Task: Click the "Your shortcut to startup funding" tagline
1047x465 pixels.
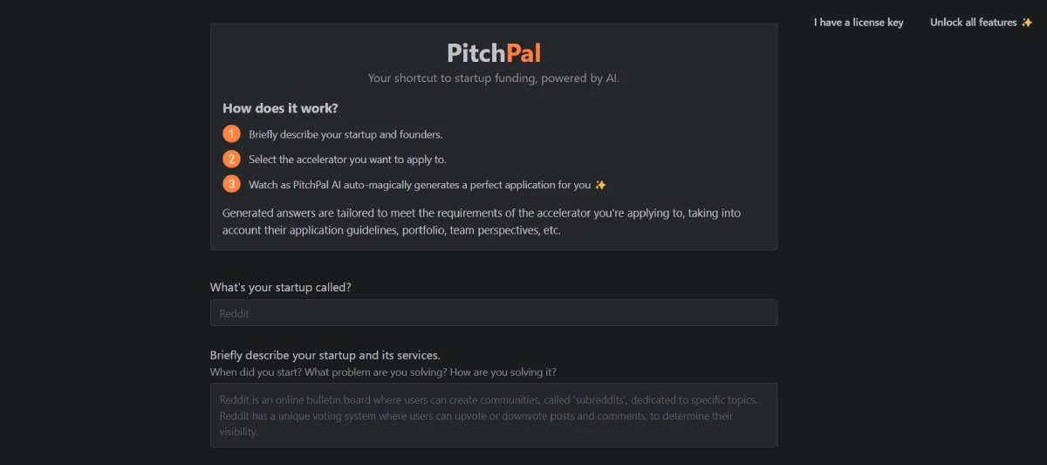Action: pyautogui.click(x=493, y=79)
